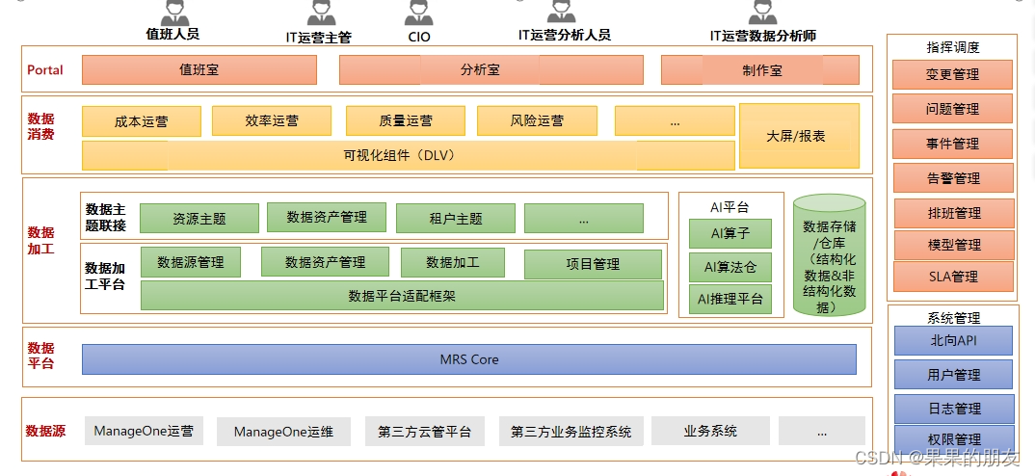Click the 模型管理 box
This screenshot has width=1035, height=476.
[954, 245]
